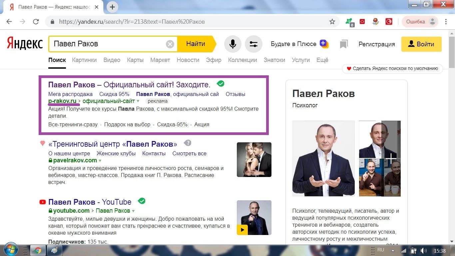The image size is (455, 256).
Task: Open new browser tab with plus
Action: click(113, 7)
